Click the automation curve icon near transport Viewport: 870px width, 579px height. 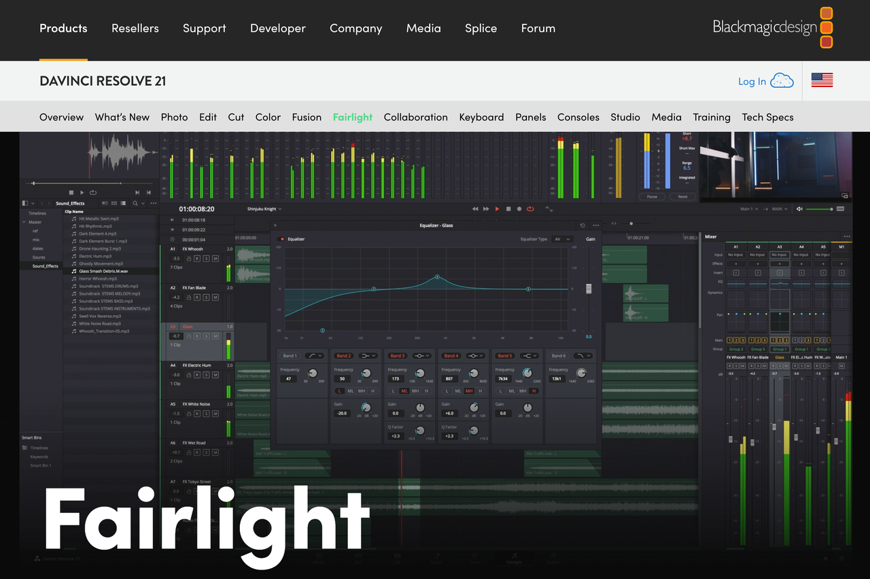(549, 210)
